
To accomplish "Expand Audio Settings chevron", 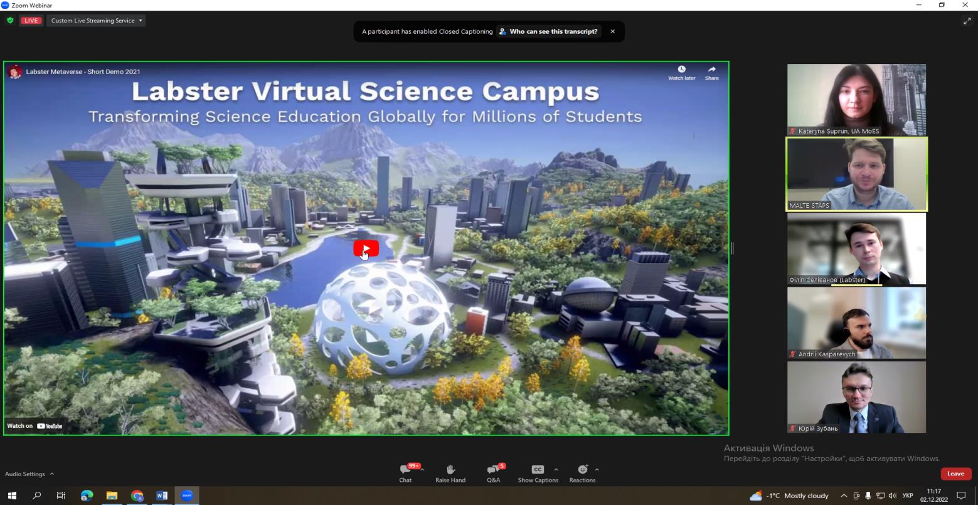I will pyautogui.click(x=51, y=474).
